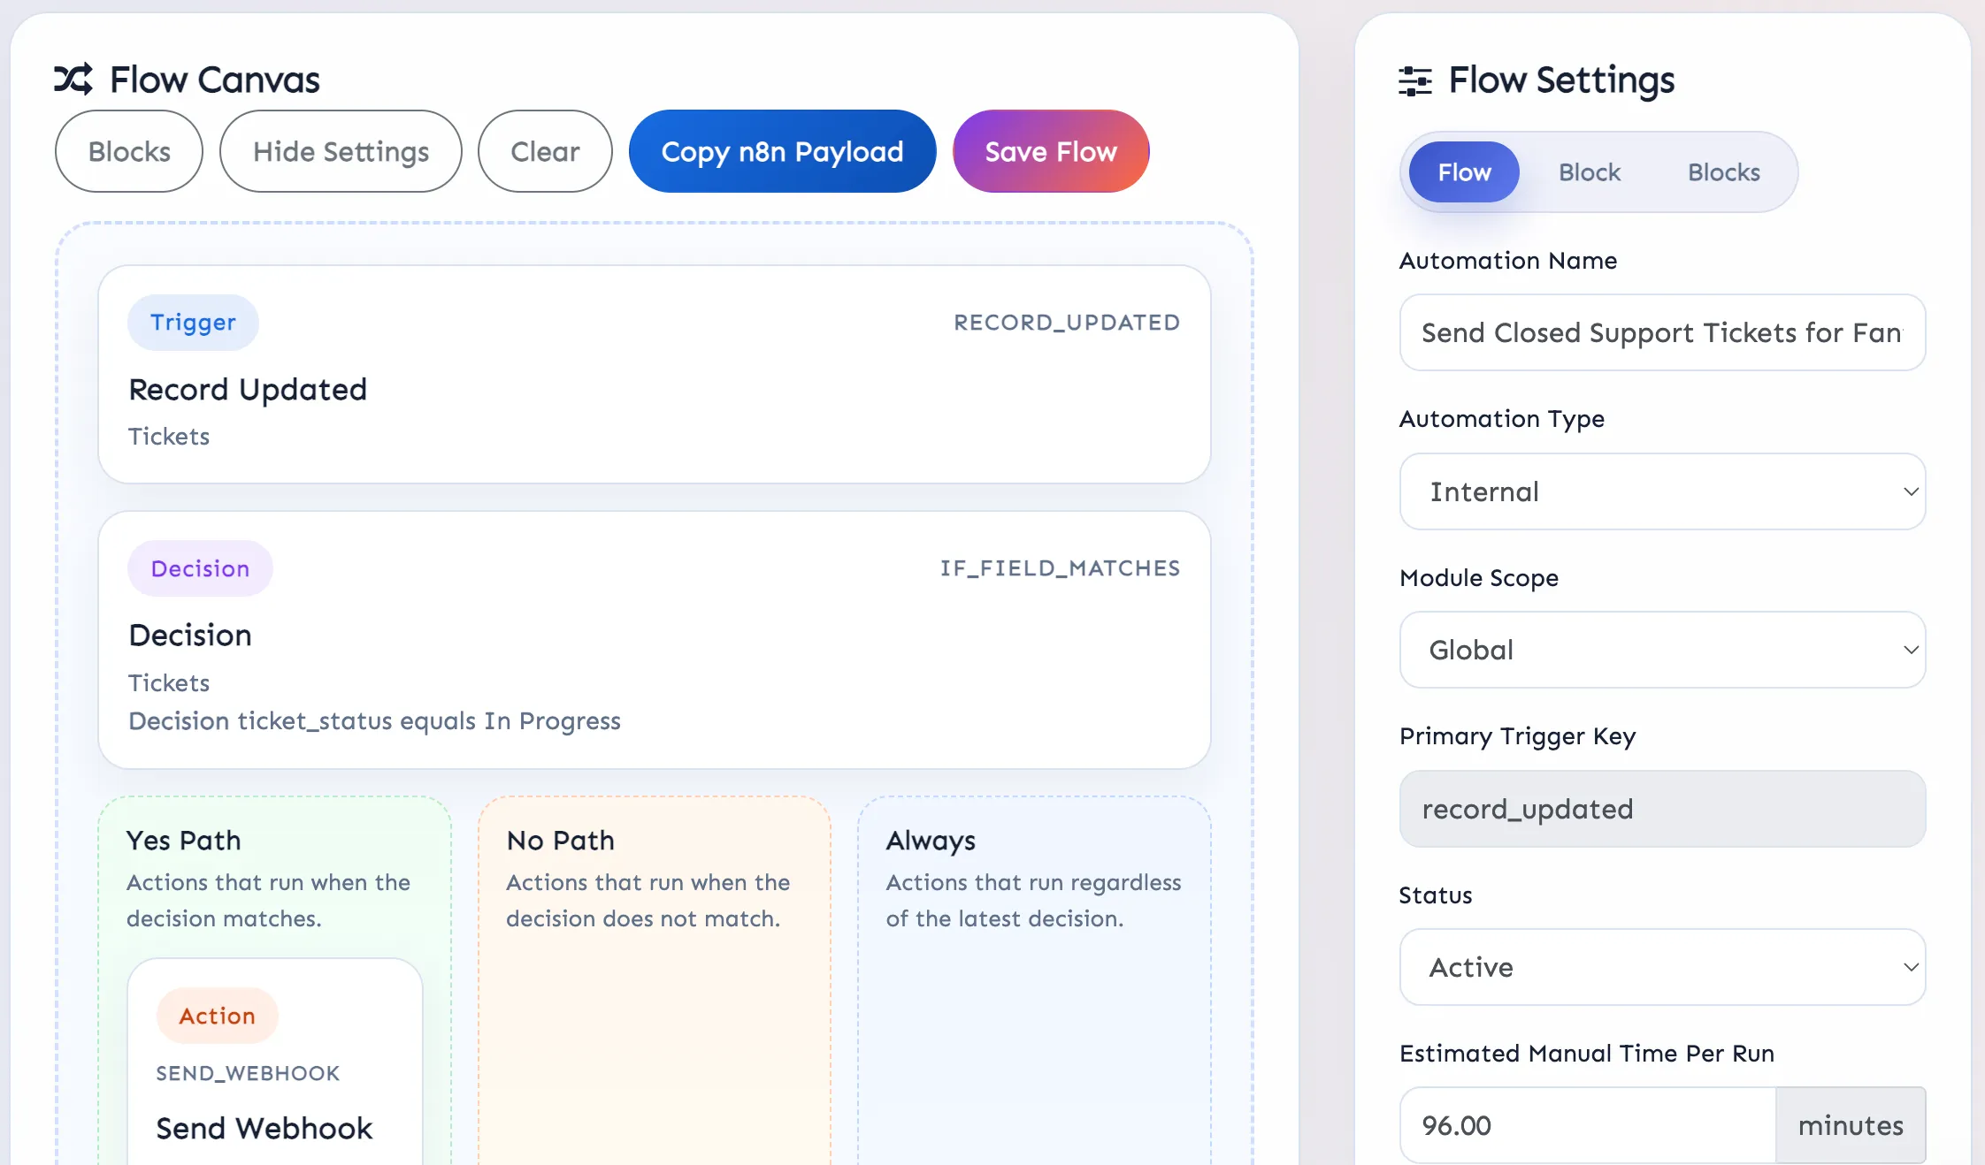Viewport: 1985px width, 1165px height.
Task: Click the Hide Settings button
Action: click(x=341, y=151)
